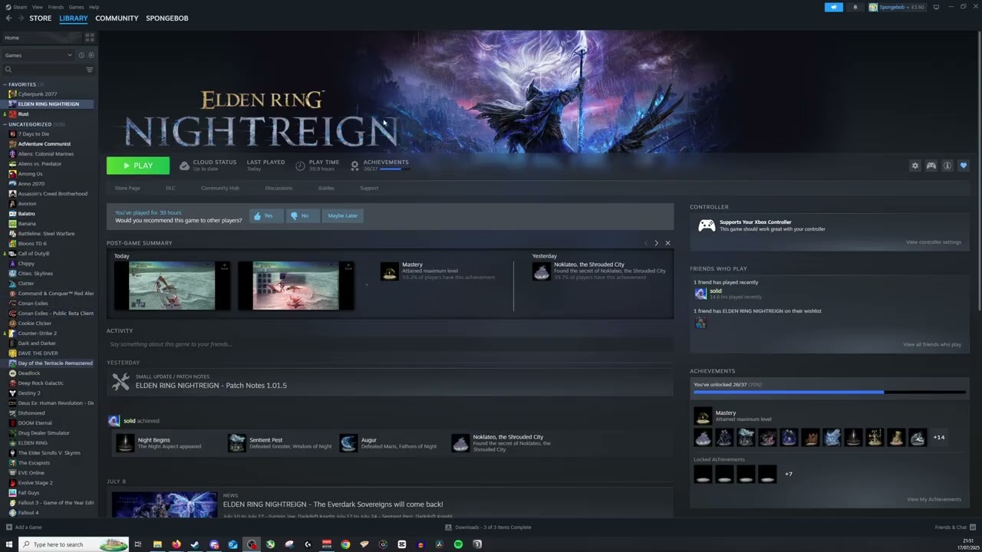This screenshot has width=982, height=552.
Task: Select Balatro in the library list
Action: 48,214
